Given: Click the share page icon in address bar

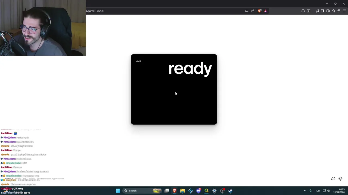Looking at the screenshot, I should tap(253, 11).
